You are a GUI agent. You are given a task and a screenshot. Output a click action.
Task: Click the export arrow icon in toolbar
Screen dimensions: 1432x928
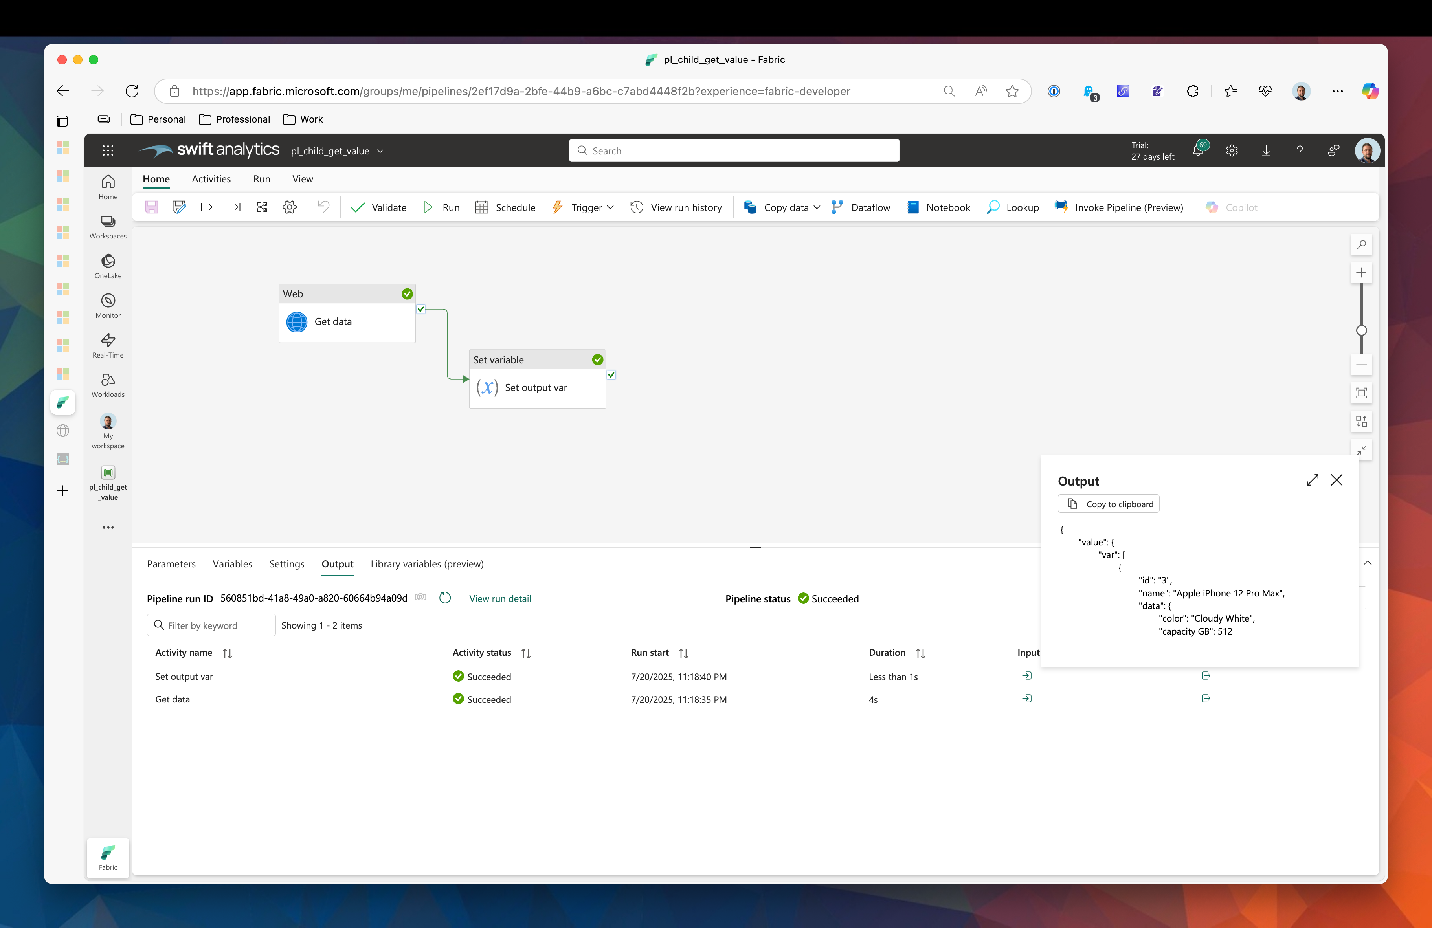pos(206,207)
